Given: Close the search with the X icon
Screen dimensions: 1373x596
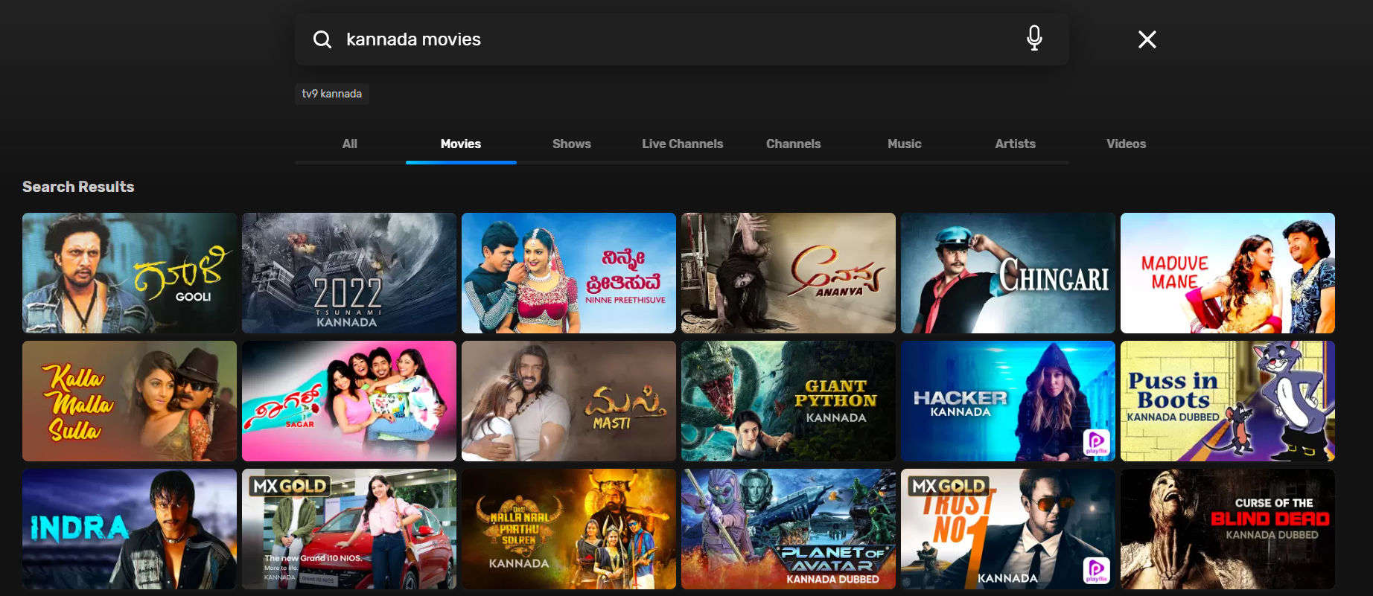Looking at the screenshot, I should pos(1147,39).
